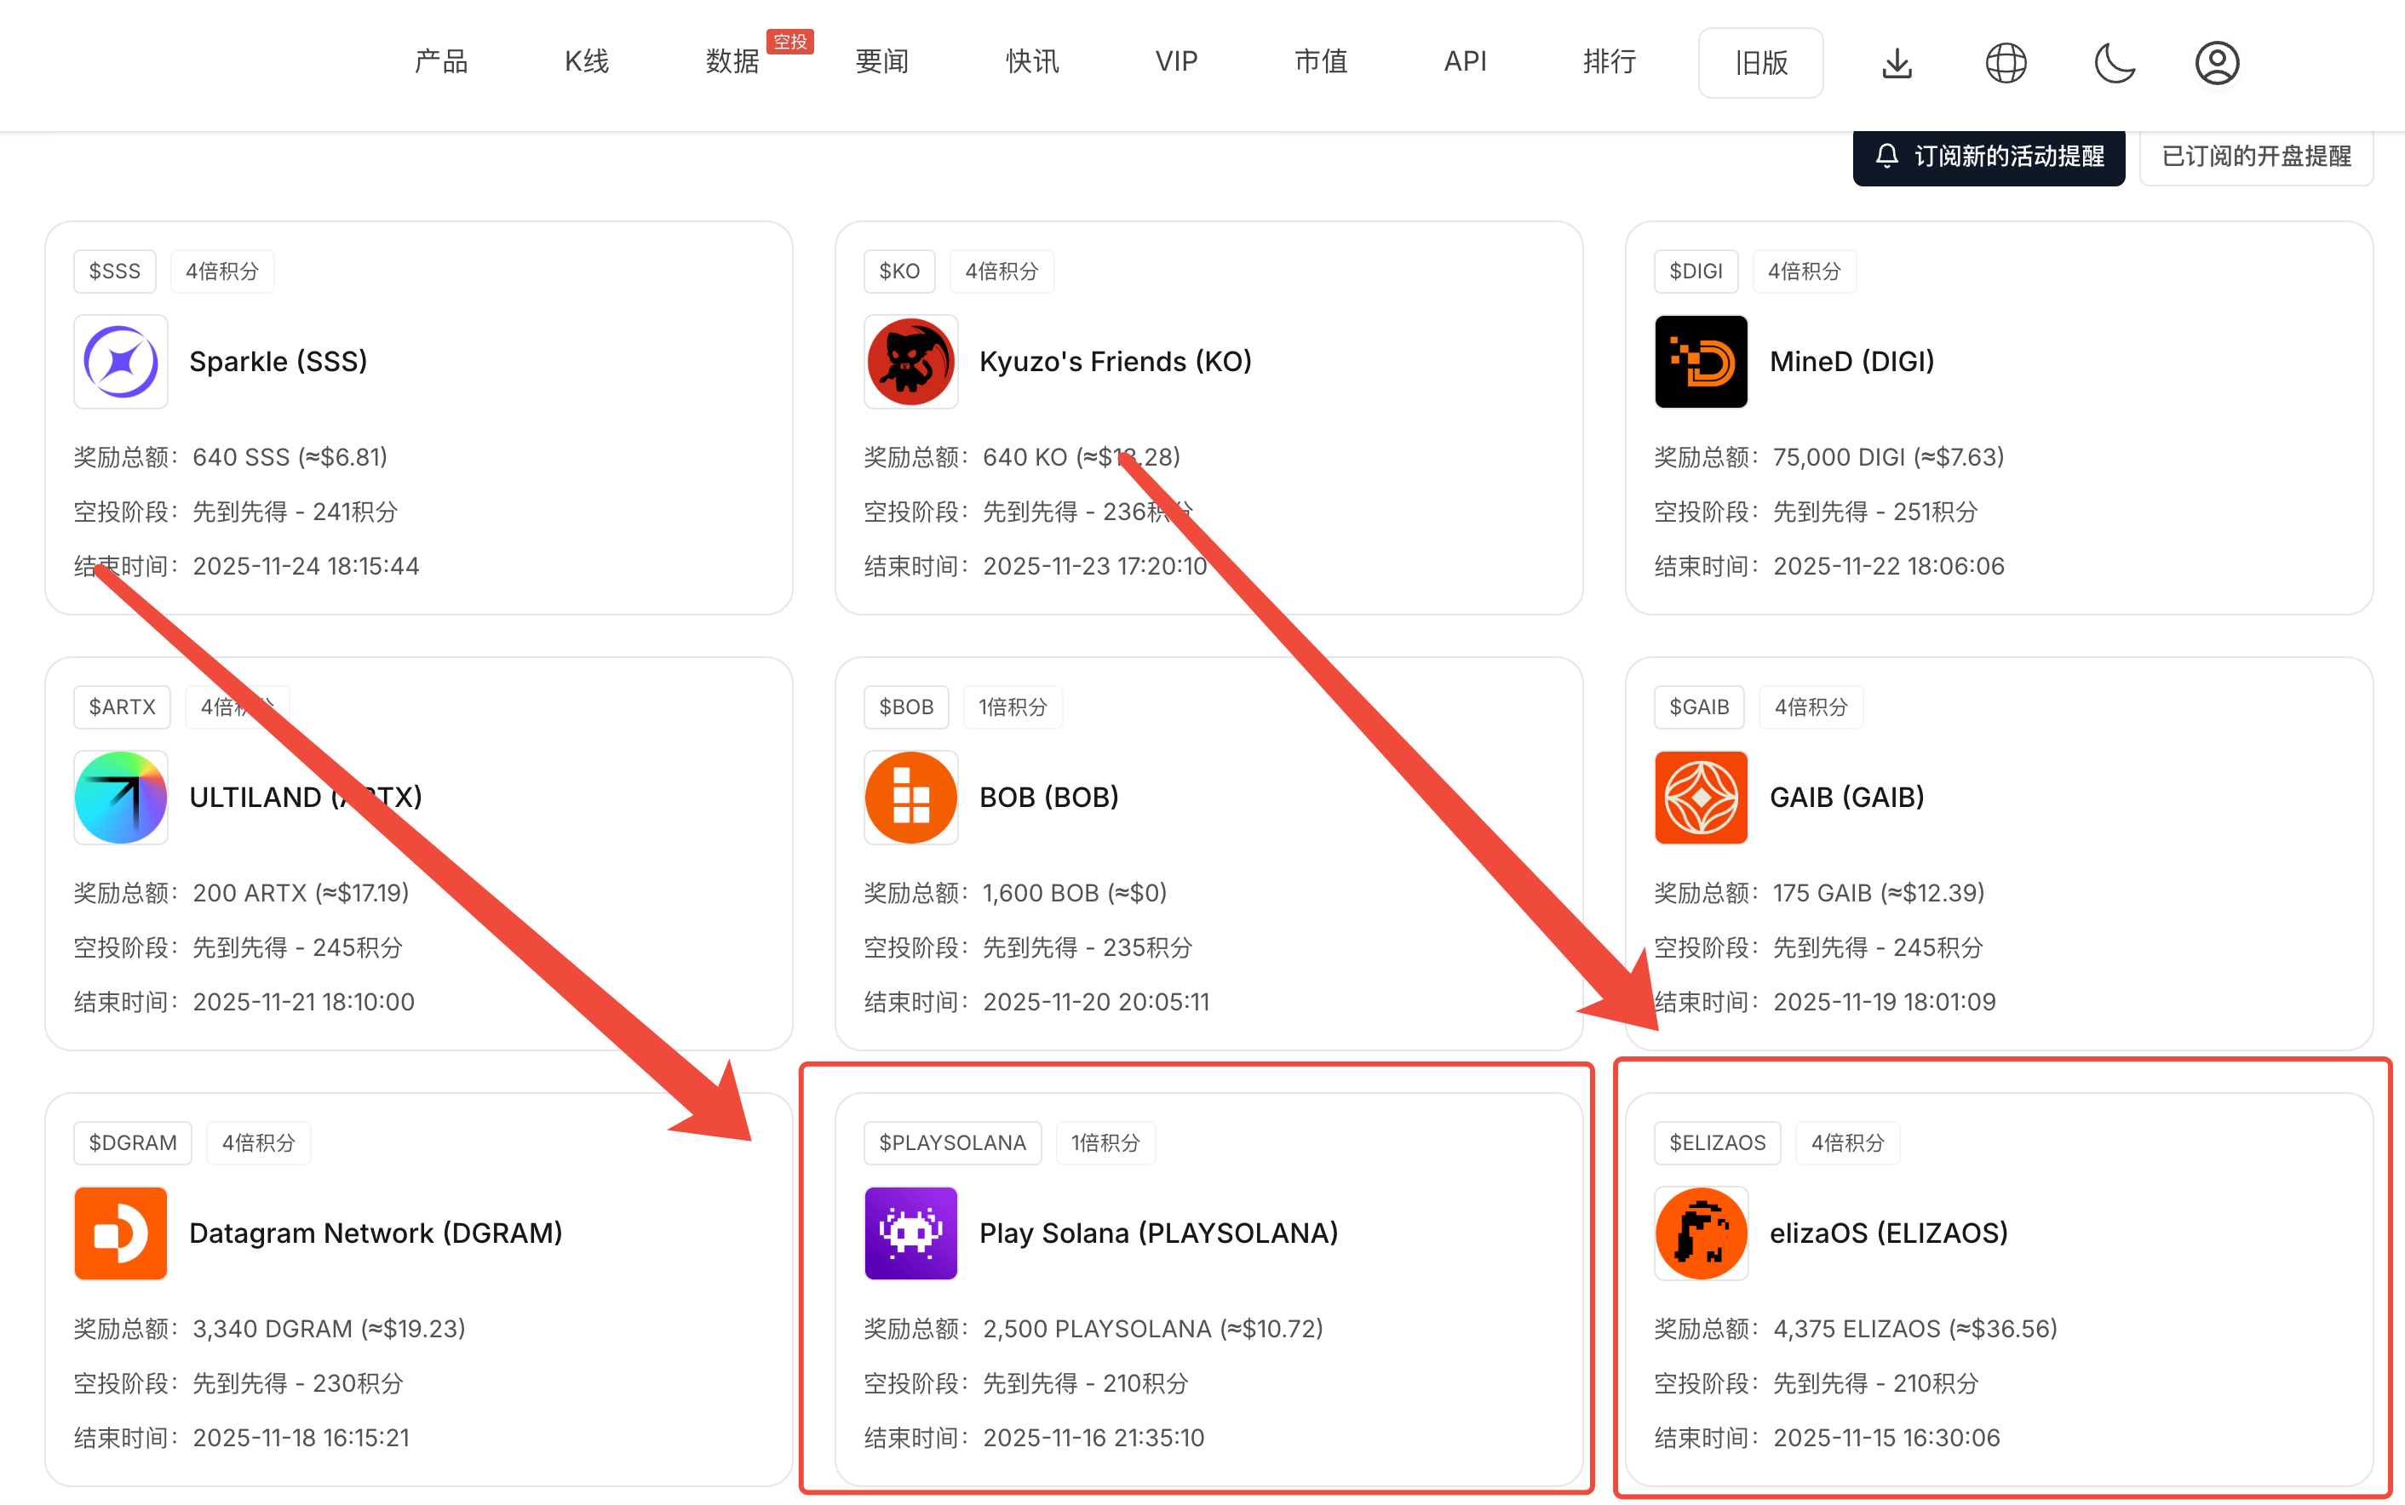Open the 数据 menu with 空投 badge
The width and height of the screenshot is (2405, 1505).
coord(732,61)
